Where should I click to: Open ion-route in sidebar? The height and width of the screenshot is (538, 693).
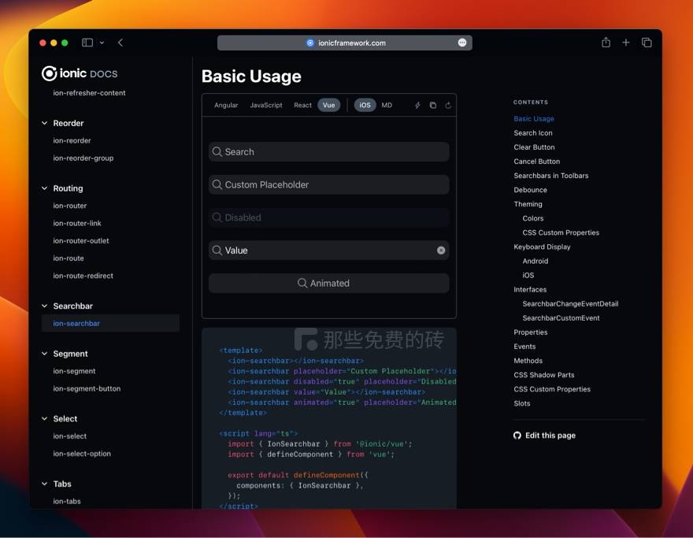(x=68, y=258)
